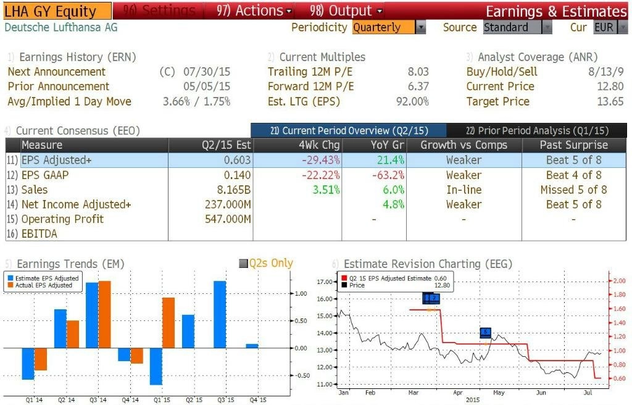Image resolution: width=632 pixels, height=405 pixels.
Task: Click the Growth vs Comps column header
Action: pyautogui.click(x=464, y=145)
